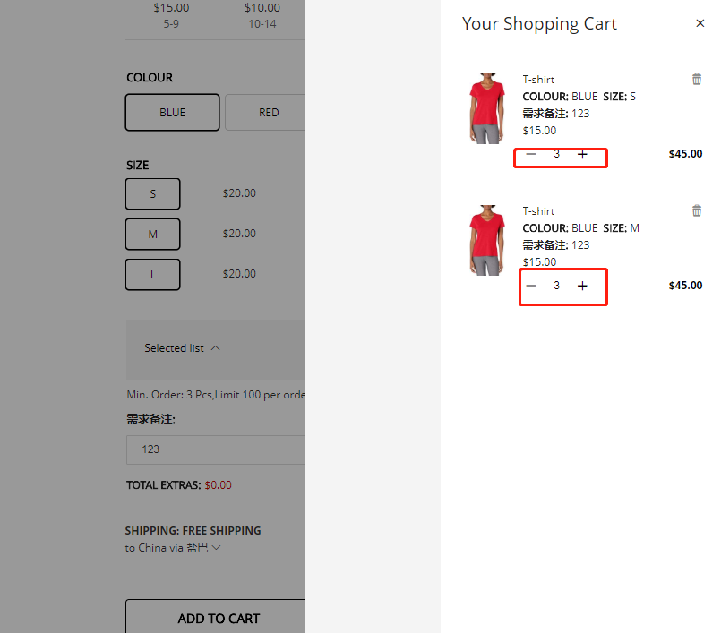This screenshot has width=721, height=633.
Task: Click the 需求备注 input field
Action: click(x=215, y=449)
